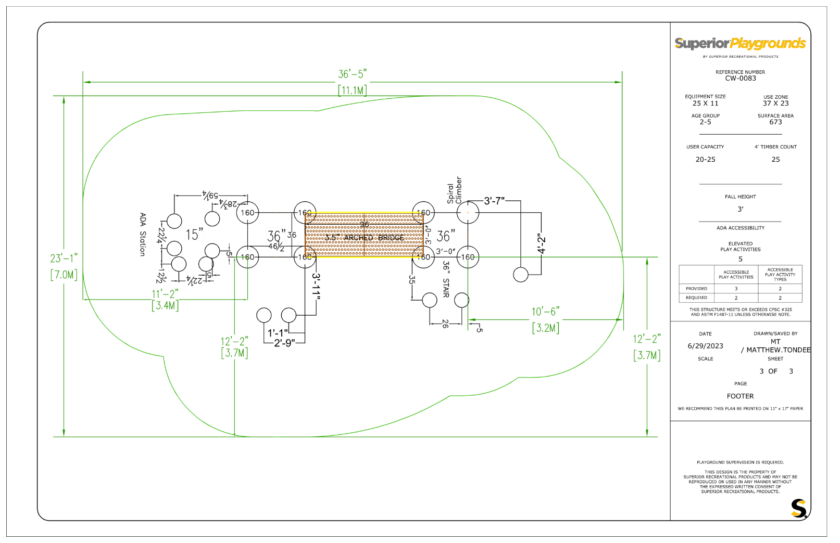
Task: Click the ADA ACCESSIBILITY heading
Action: 740,228
